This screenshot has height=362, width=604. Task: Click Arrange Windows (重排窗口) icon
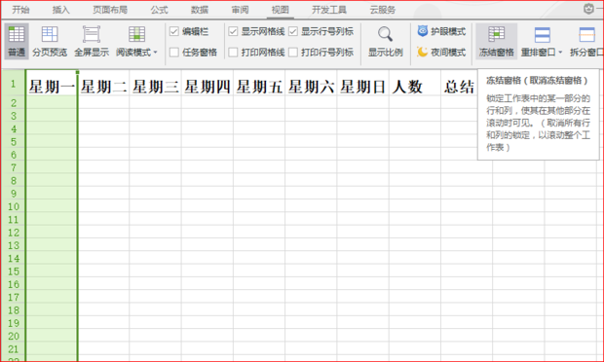coord(542,35)
